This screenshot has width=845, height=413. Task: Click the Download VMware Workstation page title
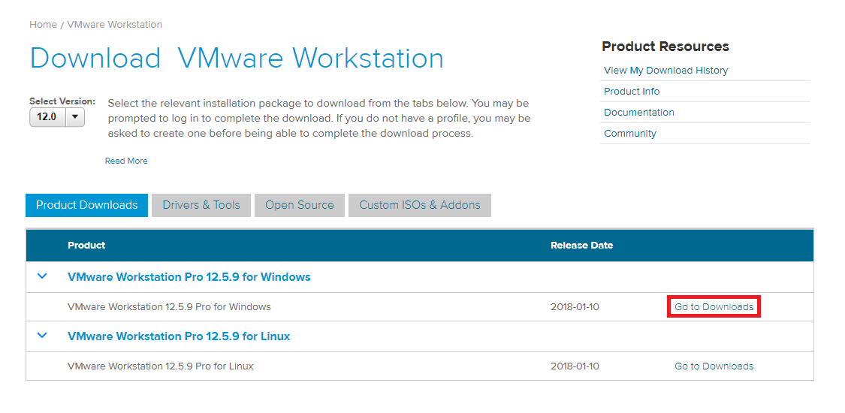[x=237, y=58]
